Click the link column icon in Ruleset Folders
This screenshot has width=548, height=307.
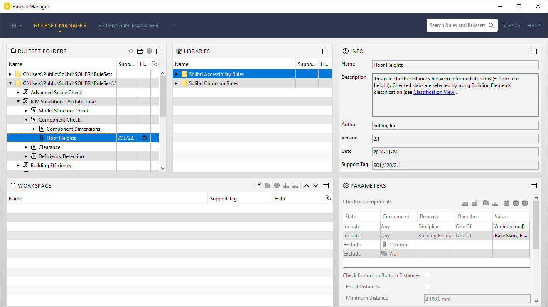[155, 64]
